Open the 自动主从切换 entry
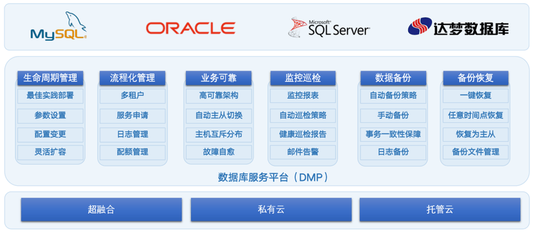This screenshot has height=233, width=533. (x=219, y=116)
